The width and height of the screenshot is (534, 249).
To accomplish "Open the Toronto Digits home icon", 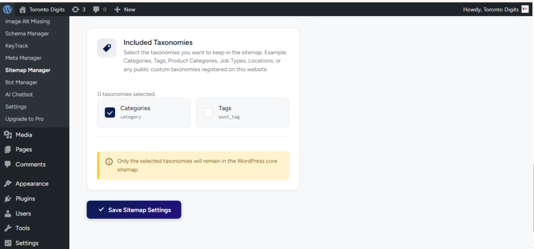I will pos(22,9).
